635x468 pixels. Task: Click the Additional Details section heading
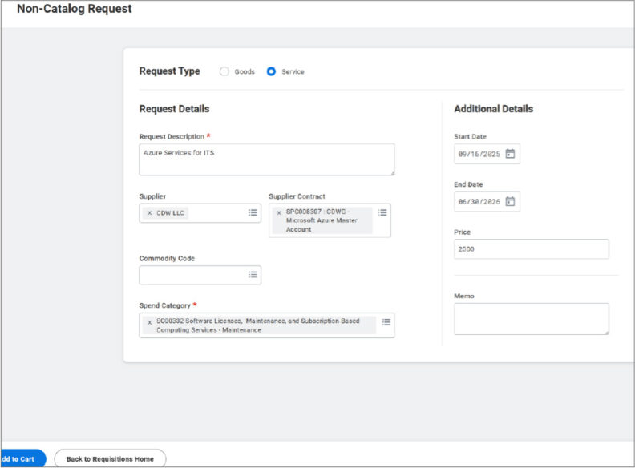(x=493, y=109)
